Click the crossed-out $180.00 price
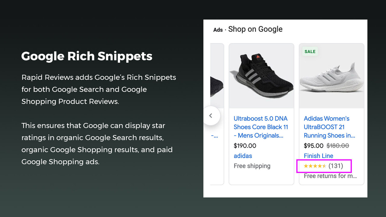The image size is (386, 217). 337,146
